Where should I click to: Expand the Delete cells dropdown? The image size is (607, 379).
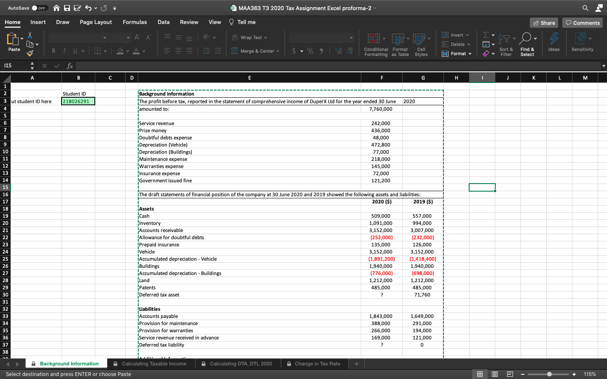click(469, 44)
